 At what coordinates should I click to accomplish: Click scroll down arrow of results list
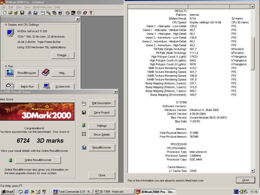(x=252, y=171)
